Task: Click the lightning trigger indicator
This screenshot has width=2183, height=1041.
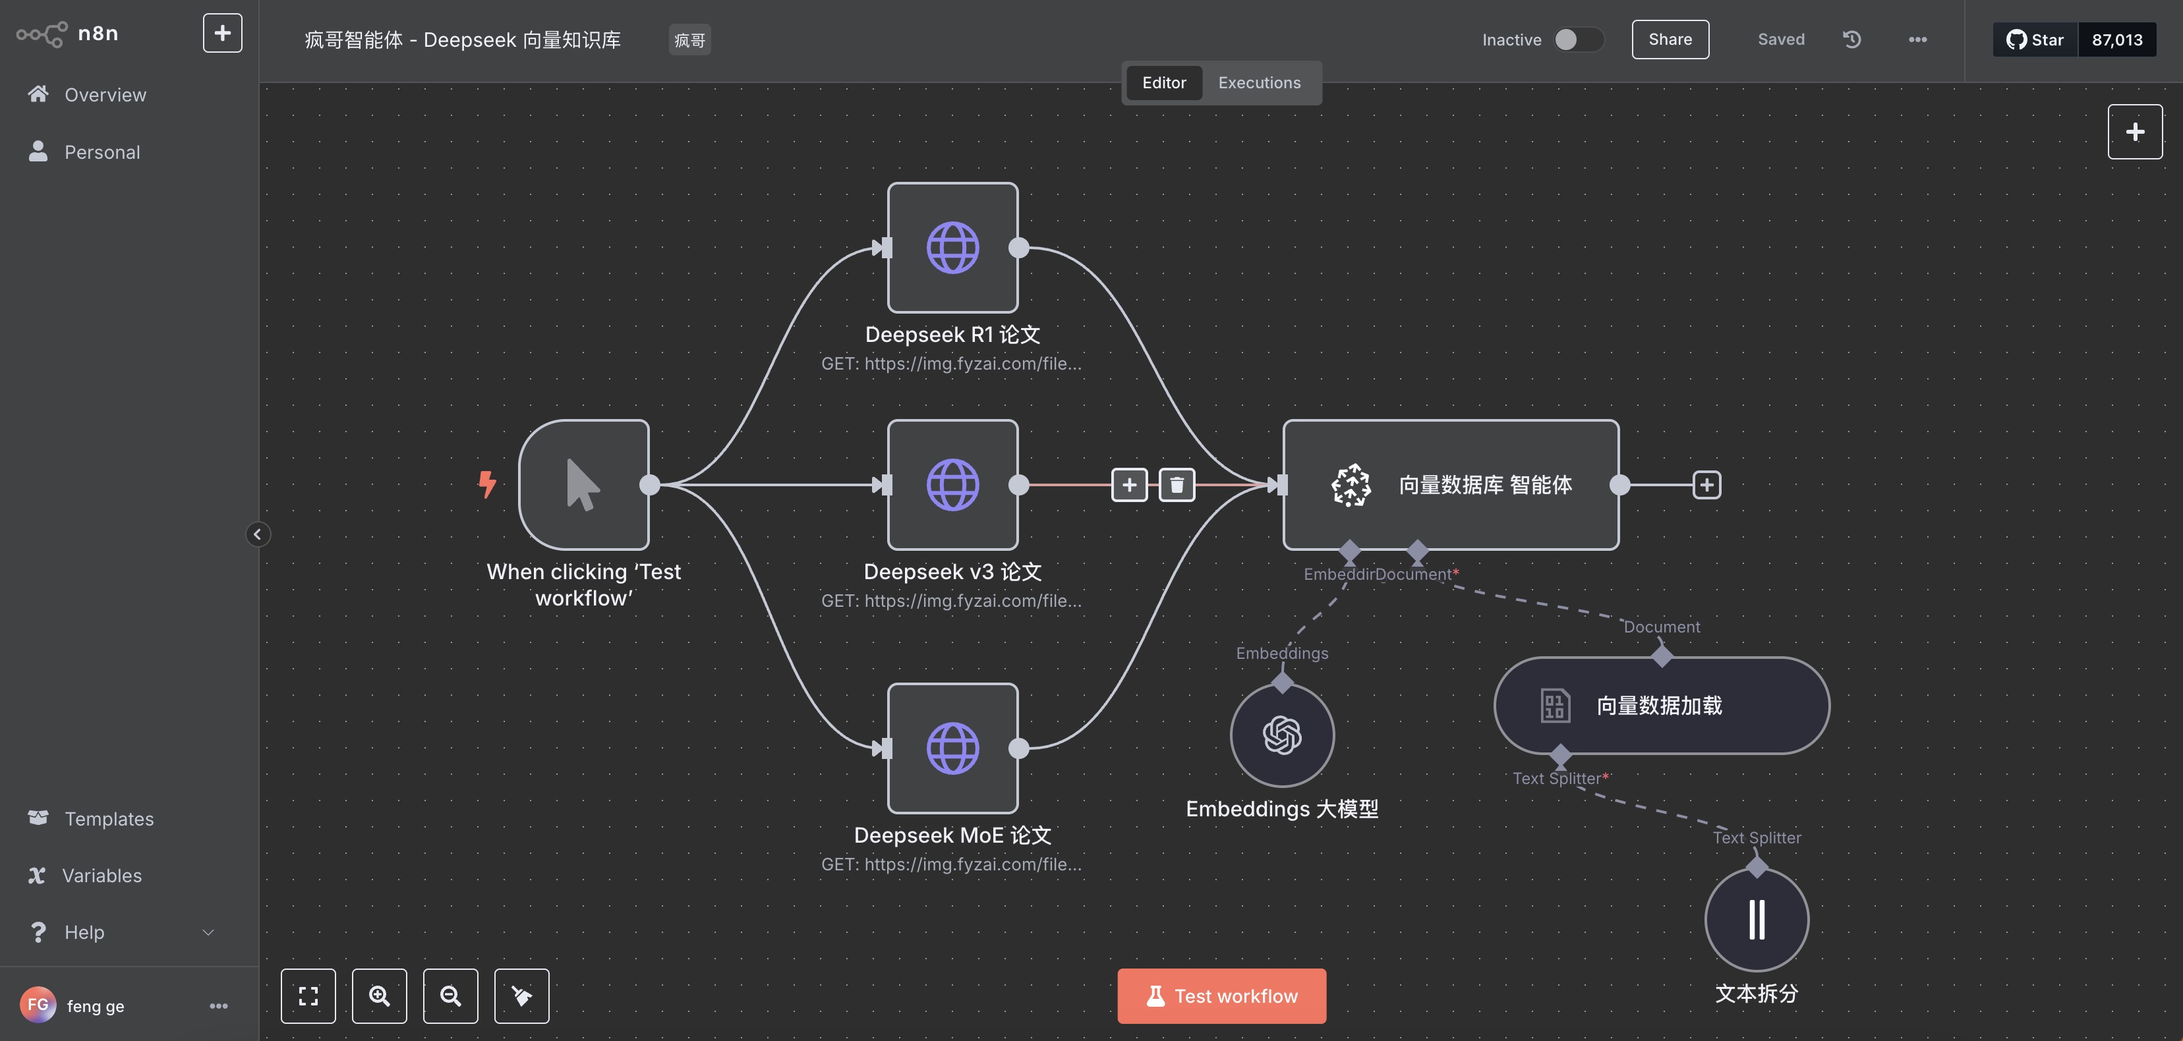Action: coord(487,484)
